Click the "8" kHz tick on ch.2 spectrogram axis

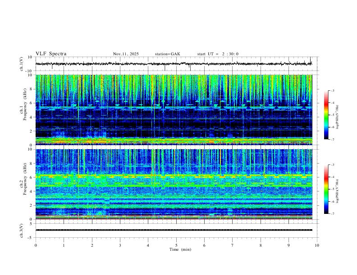(x=31, y=164)
